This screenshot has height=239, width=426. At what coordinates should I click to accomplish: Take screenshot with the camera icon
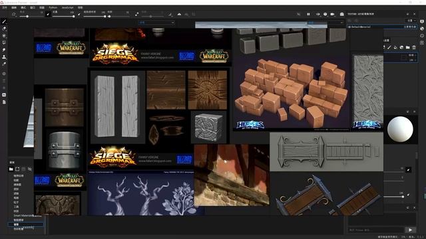point(341,14)
